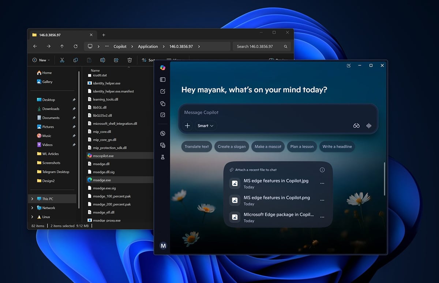Screen dimensions: 439x283
Task: Select mscopilot.exe in the file list
Action: [x=119, y=156]
